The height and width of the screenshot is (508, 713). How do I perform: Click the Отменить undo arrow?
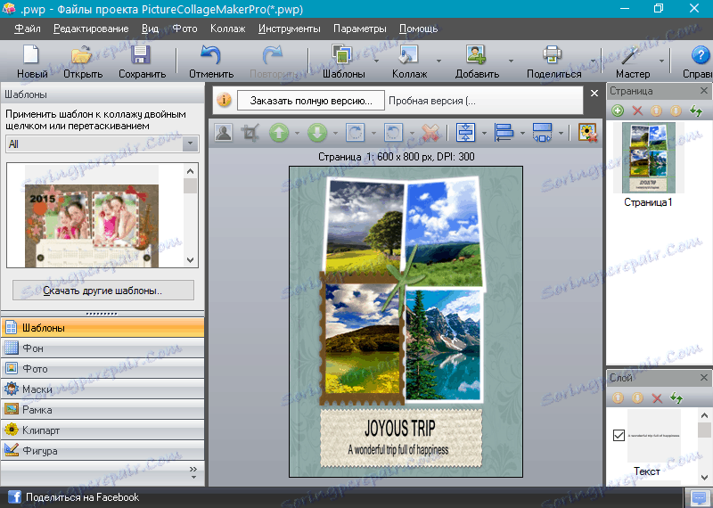point(211,55)
